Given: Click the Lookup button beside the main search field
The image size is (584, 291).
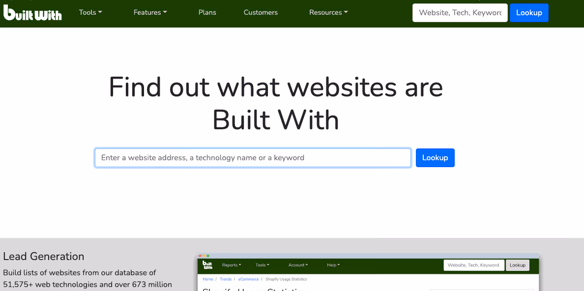Looking at the screenshot, I should click(435, 157).
